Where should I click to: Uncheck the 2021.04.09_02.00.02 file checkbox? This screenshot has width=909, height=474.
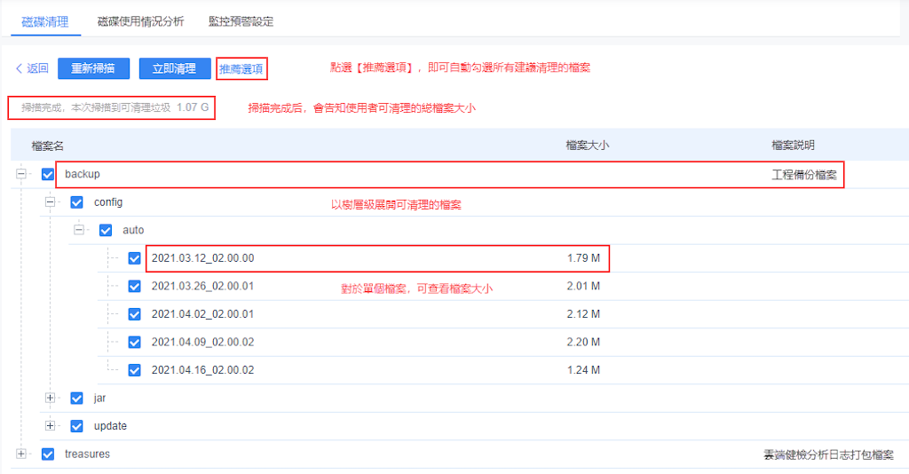click(135, 343)
